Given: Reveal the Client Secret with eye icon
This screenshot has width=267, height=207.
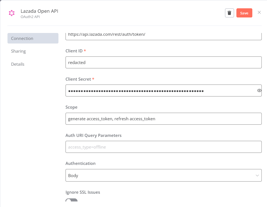Looking at the screenshot, I should tap(259, 90).
